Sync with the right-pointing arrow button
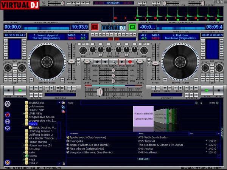 click(105, 62)
